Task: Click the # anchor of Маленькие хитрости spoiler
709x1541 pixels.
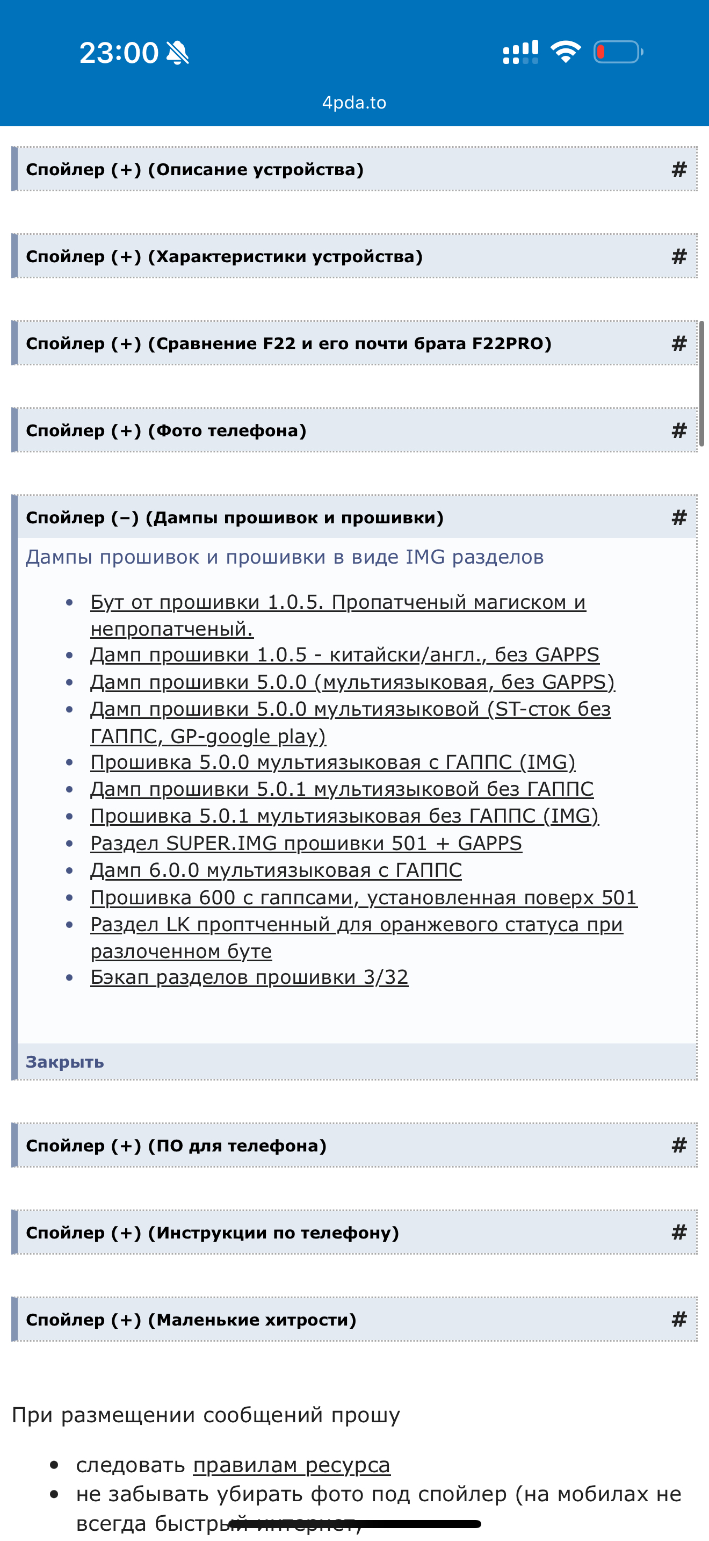Action: [678, 1320]
